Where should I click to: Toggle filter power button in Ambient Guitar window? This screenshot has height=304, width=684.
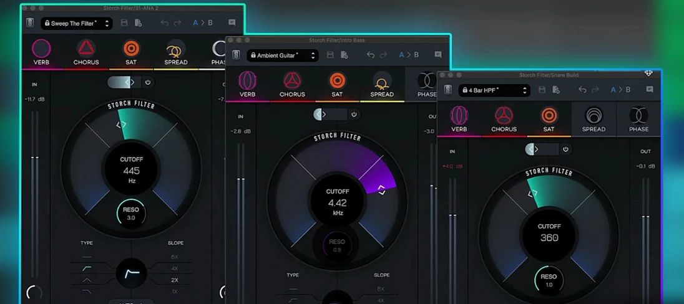click(354, 115)
